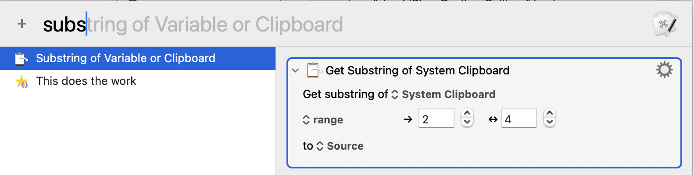Open the Source destination dropdown
Viewport: 694px width, 175px height.
pos(340,146)
